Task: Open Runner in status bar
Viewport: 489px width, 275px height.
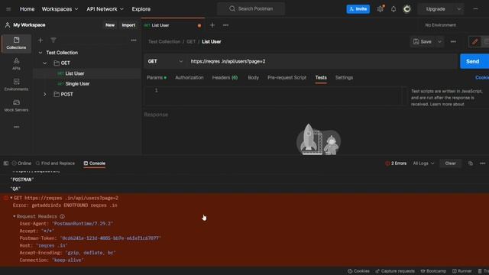Action: pos(462,271)
